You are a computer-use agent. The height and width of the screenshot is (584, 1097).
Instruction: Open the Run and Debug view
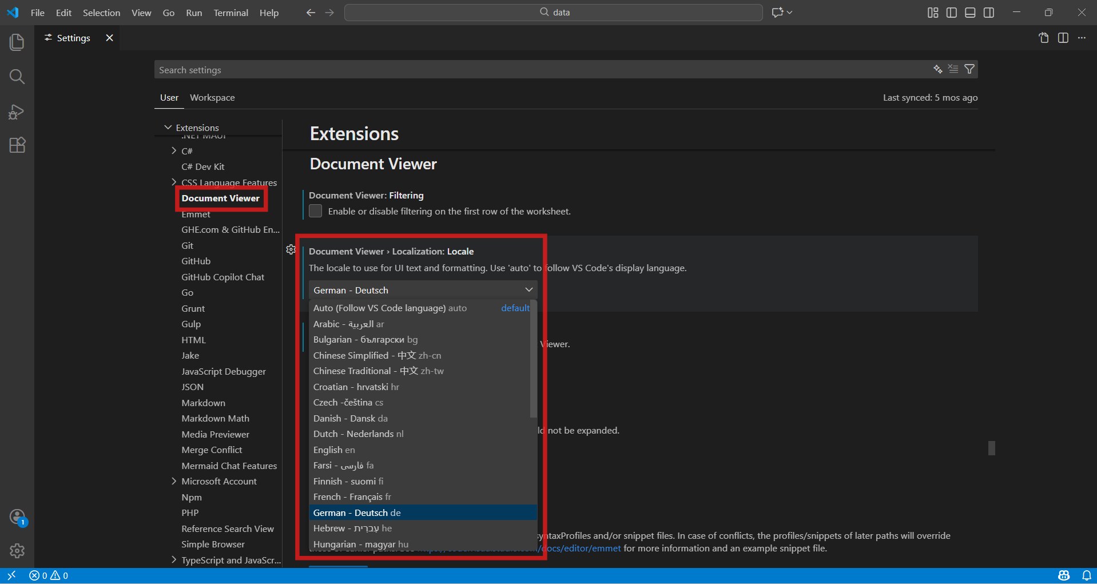[x=17, y=112]
